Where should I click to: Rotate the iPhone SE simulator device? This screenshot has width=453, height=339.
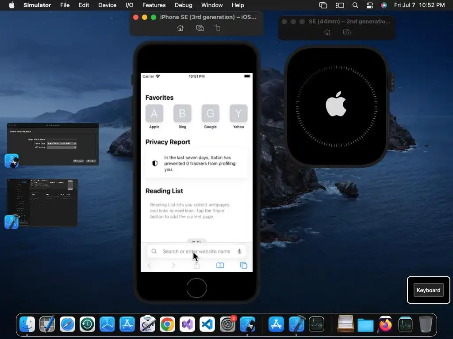(x=218, y=28)
